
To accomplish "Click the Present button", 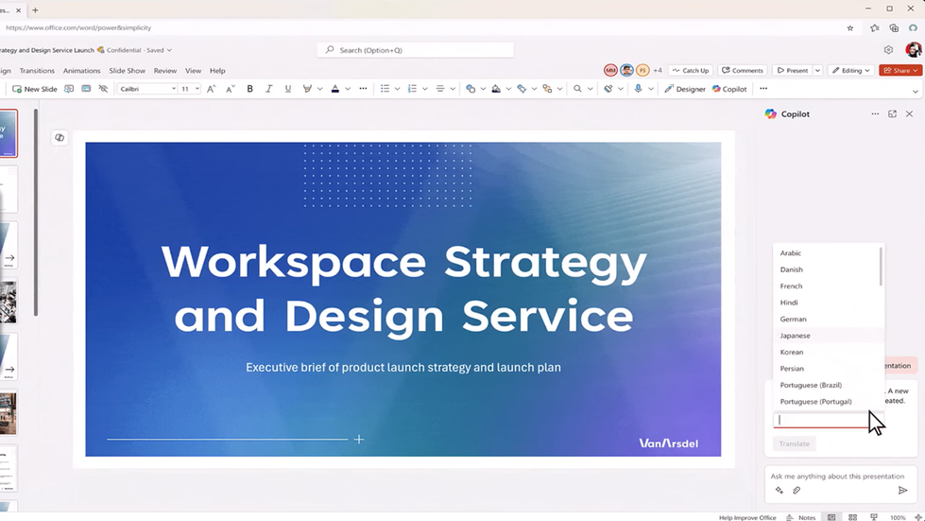I will [x=793, y=70].
